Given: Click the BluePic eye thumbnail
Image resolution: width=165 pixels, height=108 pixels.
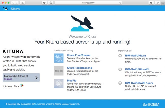Looking at the screenshot, I should [59, 84].
